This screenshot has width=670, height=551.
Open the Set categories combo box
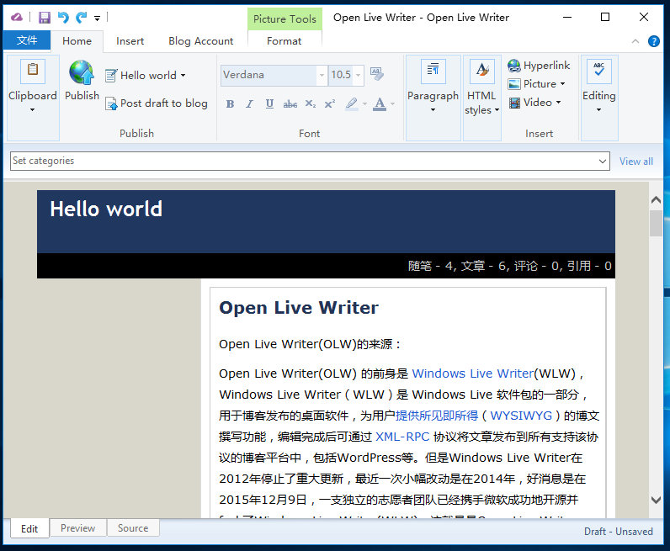click(x=310, y=161)
